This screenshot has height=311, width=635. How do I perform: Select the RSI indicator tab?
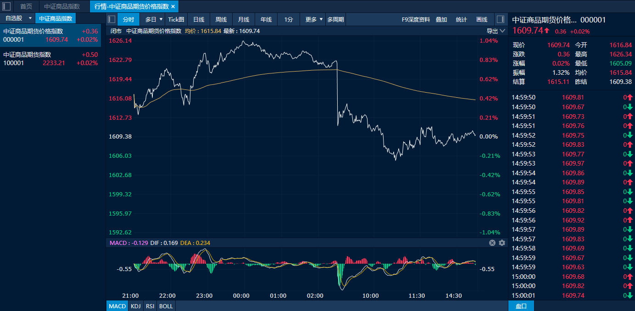tap(150, 306)
